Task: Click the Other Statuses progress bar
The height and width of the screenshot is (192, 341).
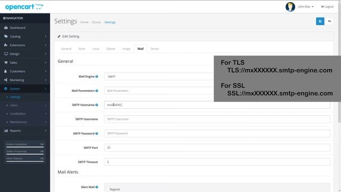Action: coord(25,161)
